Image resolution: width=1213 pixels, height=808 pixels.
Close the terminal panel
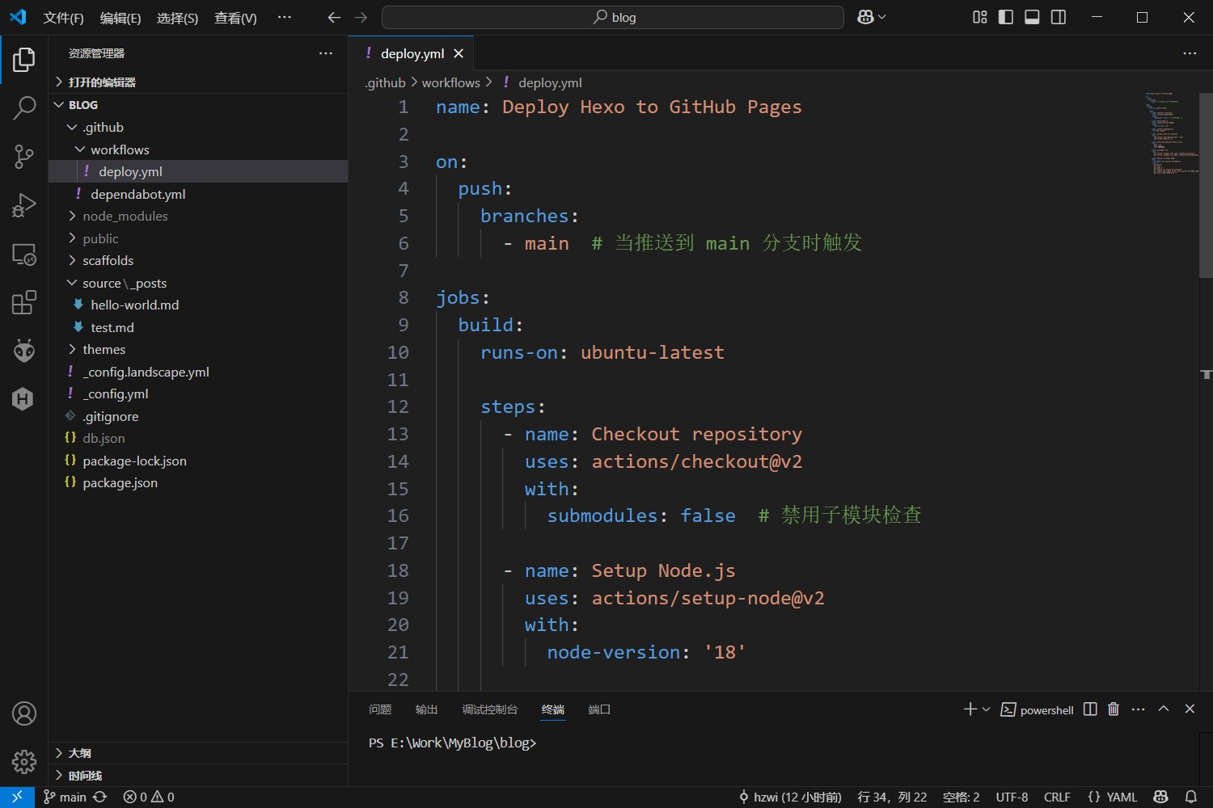tap(1190, 709)
